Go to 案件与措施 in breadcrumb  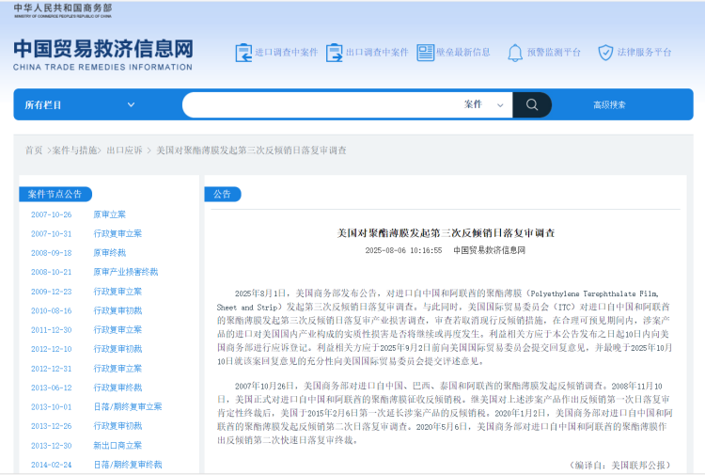click(74, 150)
